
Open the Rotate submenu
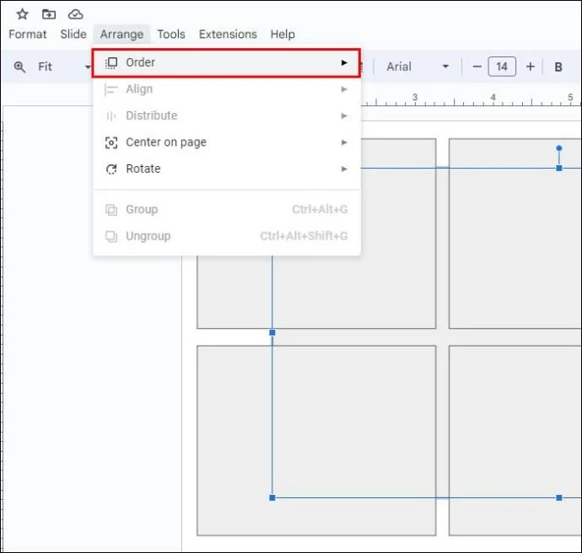(x=226, y=169)
